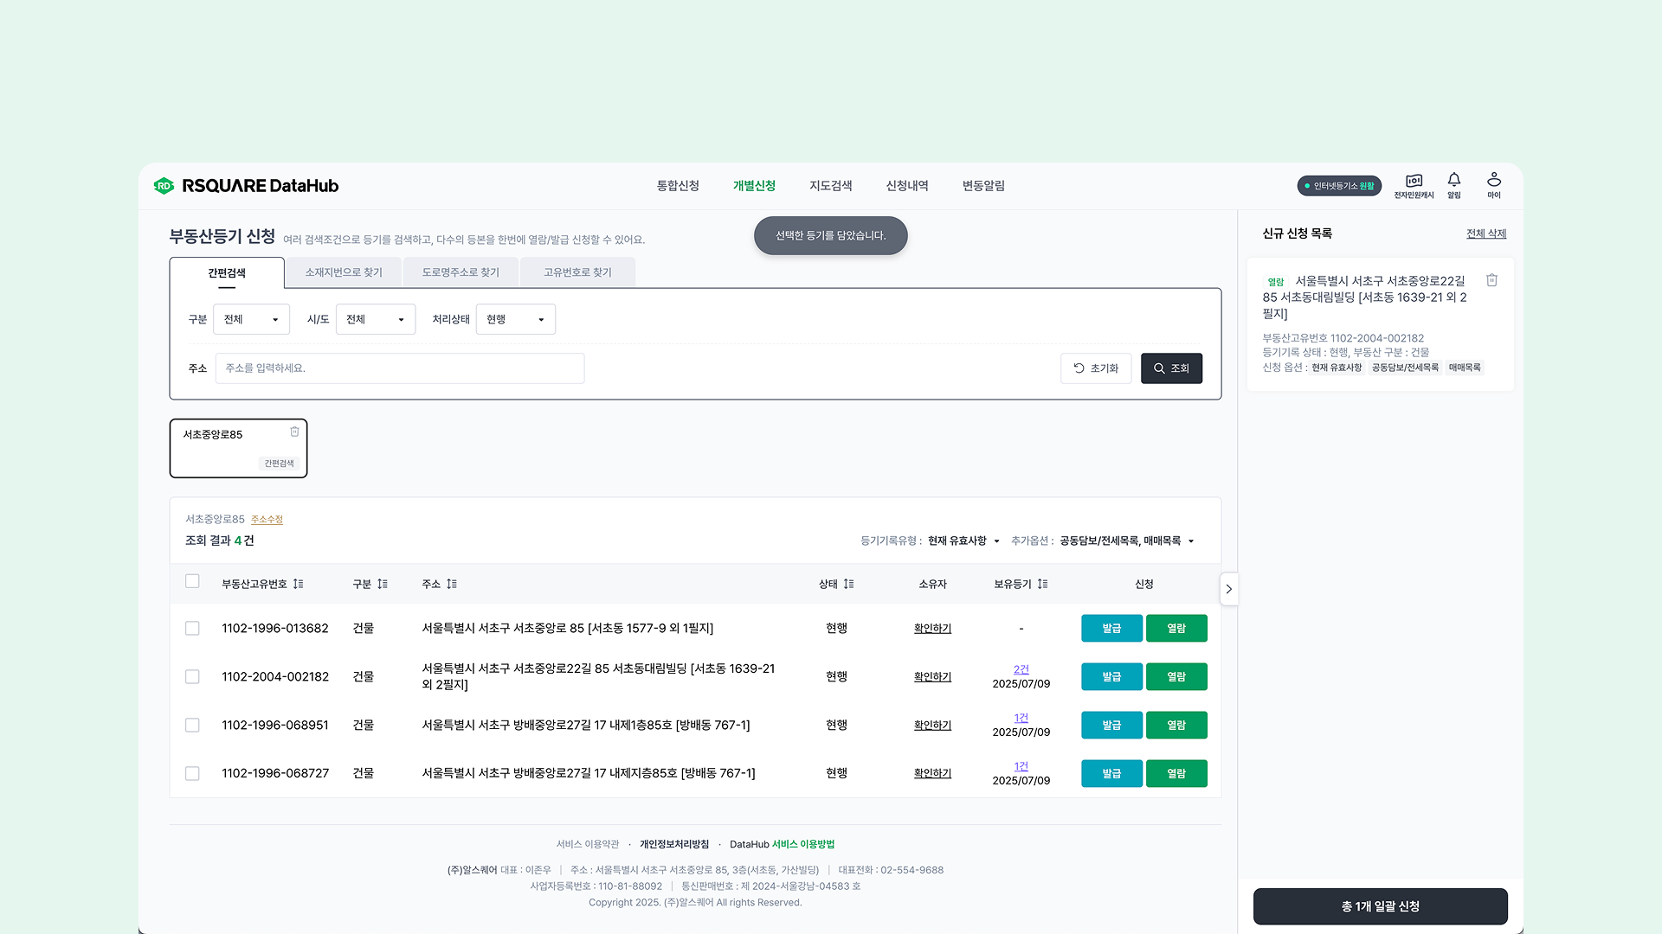Open the 처리상태 현행 dropdown
Image resolution: width=1662 pixels, height=934 pixels.
pos(515,320)
